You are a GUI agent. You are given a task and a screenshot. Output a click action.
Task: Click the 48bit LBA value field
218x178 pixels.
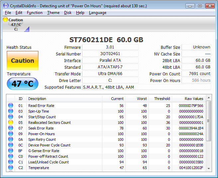click(196, 67)
